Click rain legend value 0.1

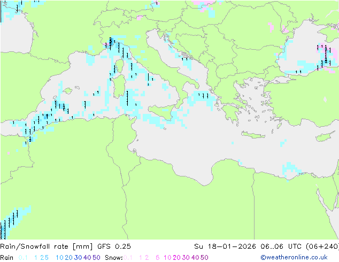(23, 258)
